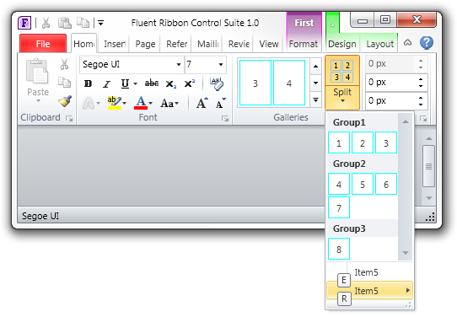Open the Customize Quick Access Toolbar arrow
Viewport: 457px width, 317px height.
click(100, 23)
